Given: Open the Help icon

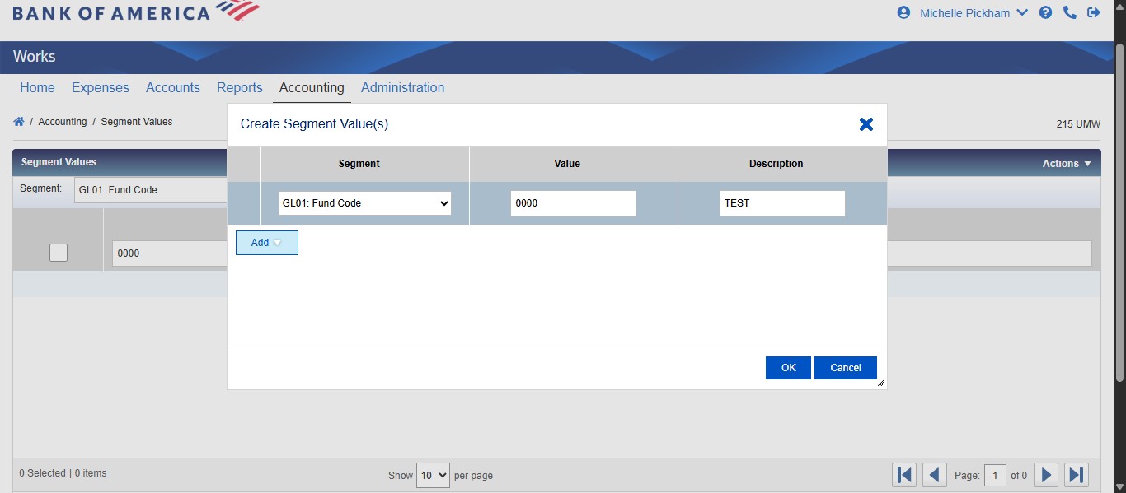Looking at the screenshot, I should point(1045,12).
